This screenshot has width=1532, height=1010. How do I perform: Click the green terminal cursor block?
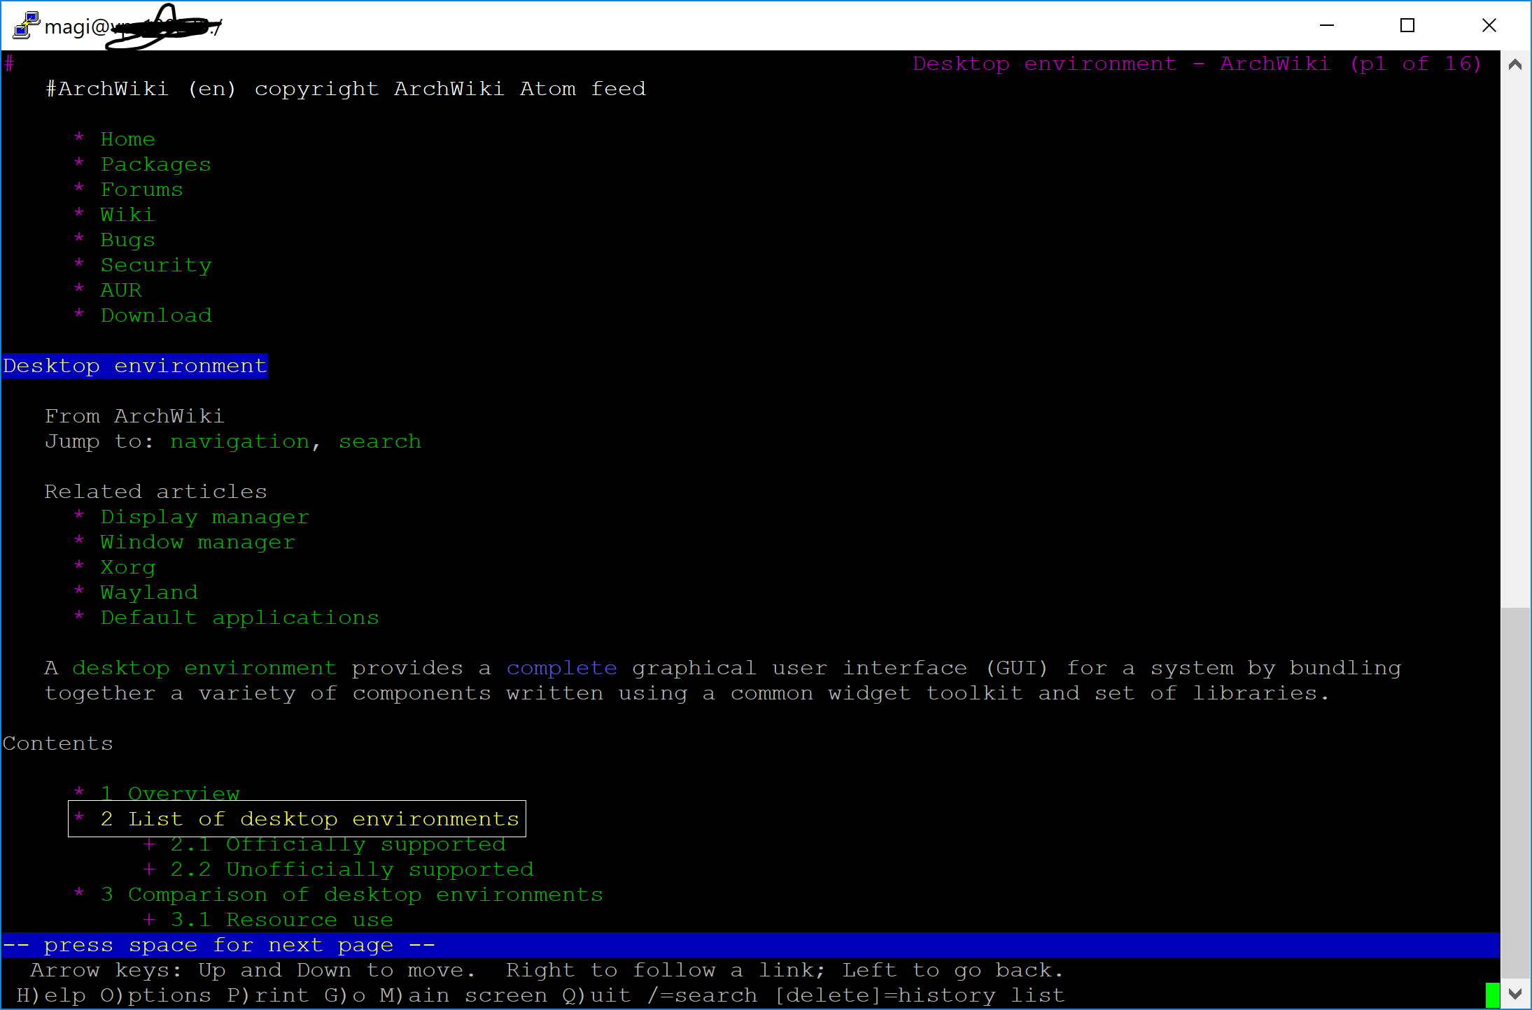(x=1493, y=995)
